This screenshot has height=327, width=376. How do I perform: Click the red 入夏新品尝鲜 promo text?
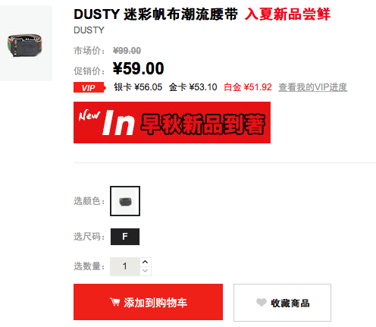tap(287, 14)
